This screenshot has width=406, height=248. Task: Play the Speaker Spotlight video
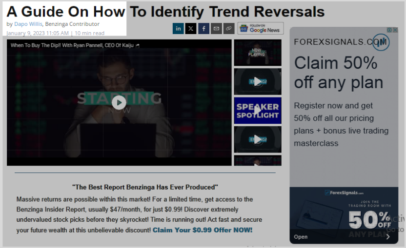tap(258, 111)
